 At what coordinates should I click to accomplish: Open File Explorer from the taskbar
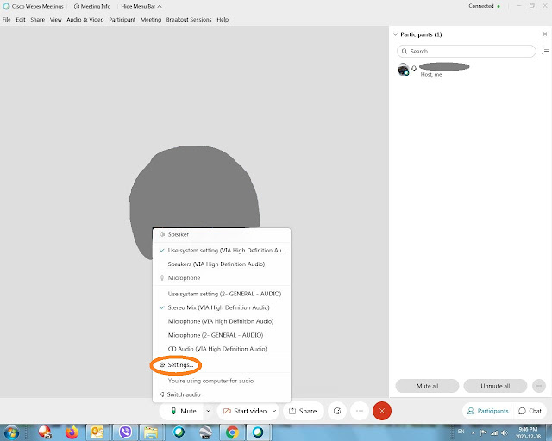[151, 432]
